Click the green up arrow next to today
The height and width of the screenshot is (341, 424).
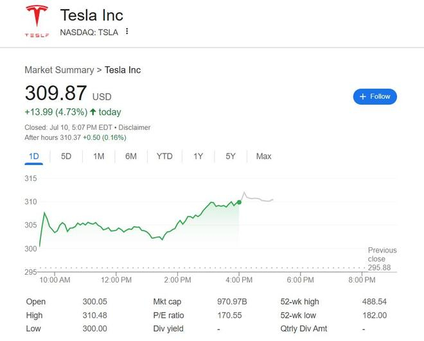(x=93, y=112)
